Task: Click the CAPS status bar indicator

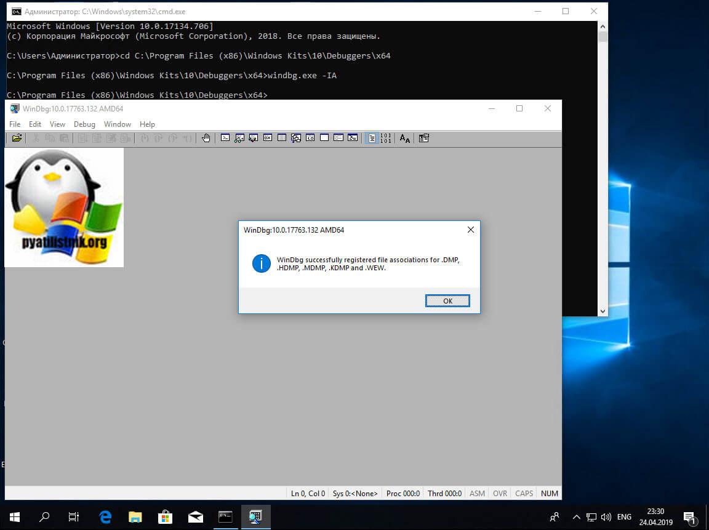Action: [x=524, y=493]
